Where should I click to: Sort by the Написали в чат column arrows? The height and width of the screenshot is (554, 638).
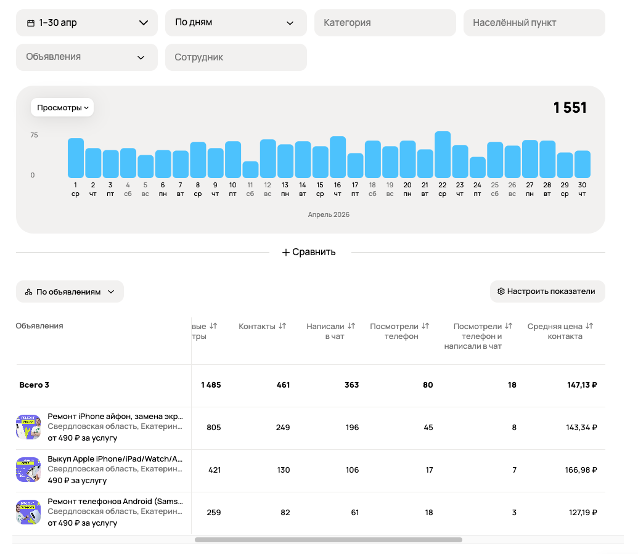pos(351,326)
